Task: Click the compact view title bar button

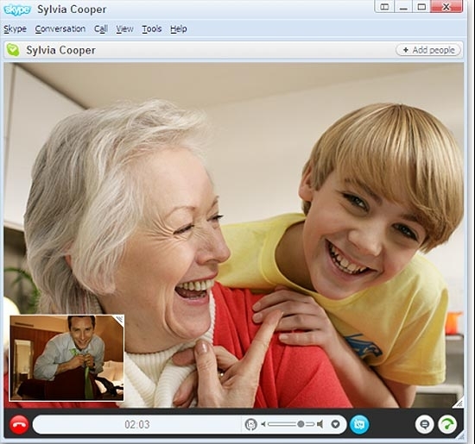Action: (384, 7)
